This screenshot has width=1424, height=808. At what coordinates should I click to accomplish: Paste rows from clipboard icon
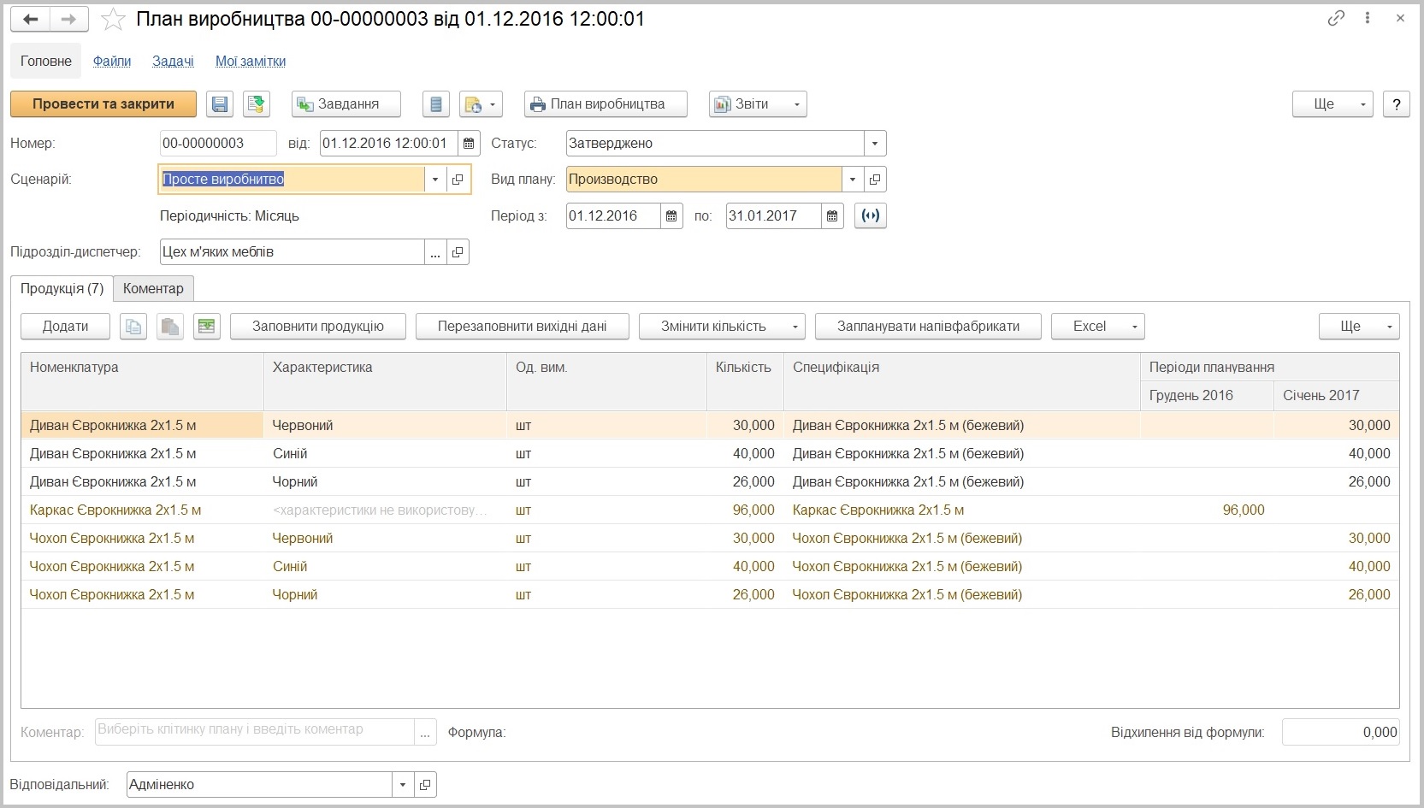pyautogui.click(x=170, y=327)
